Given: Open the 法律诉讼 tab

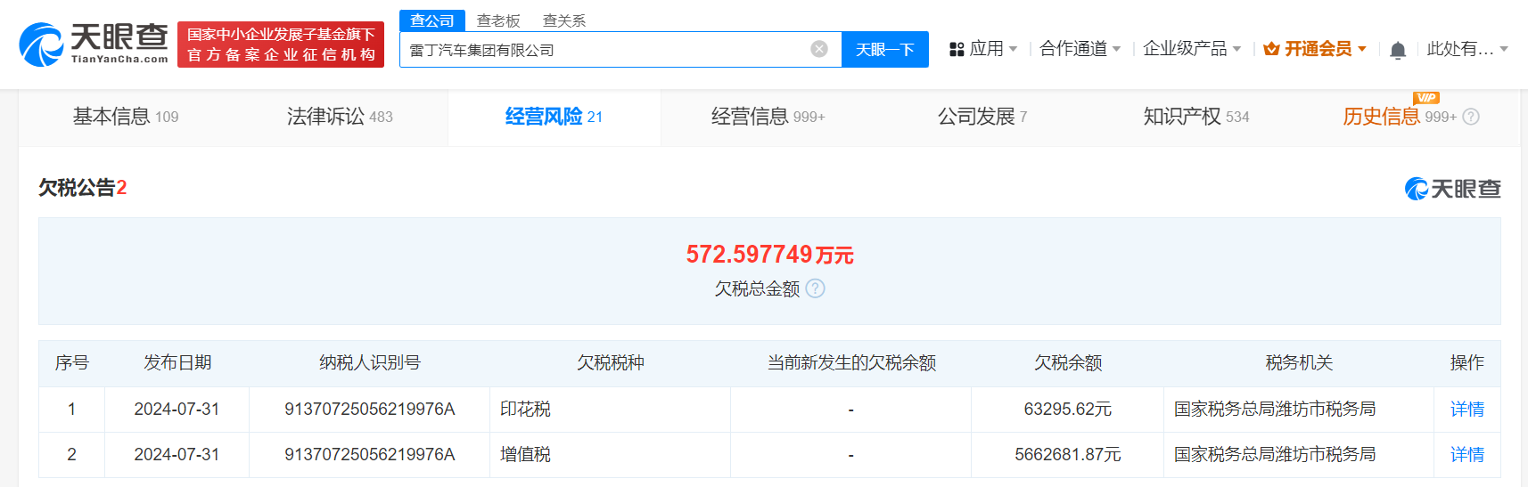Looking at the screenshot, I should click(x=340, y=117).
